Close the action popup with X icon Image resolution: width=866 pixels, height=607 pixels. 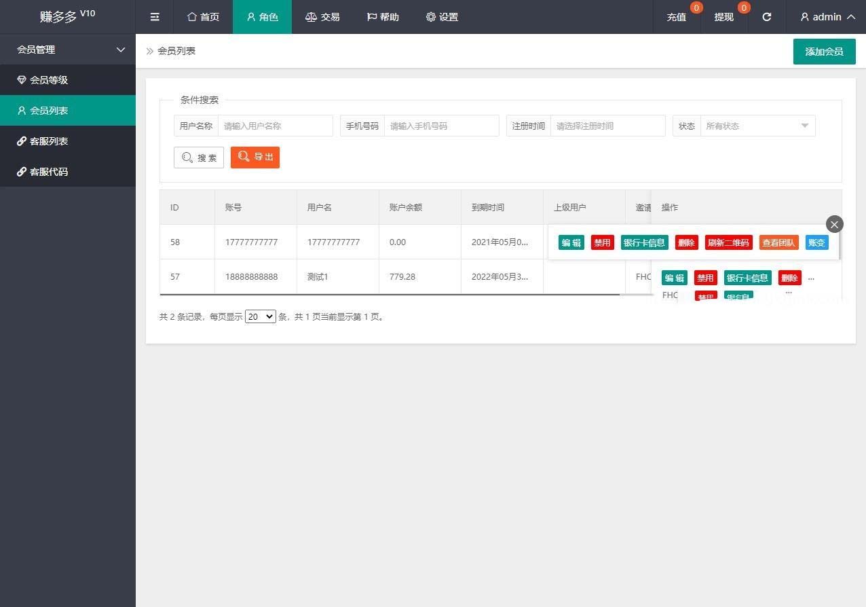(835, 224)
